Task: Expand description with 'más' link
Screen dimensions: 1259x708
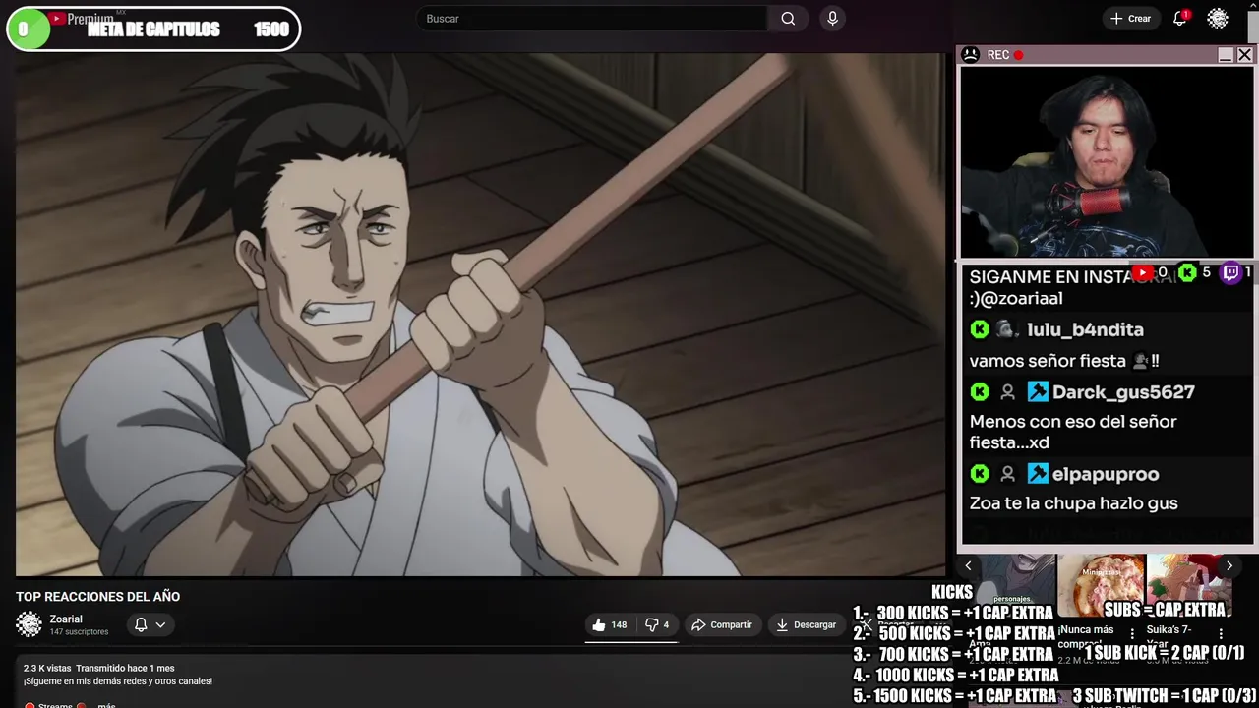Action: click(106, 705)
